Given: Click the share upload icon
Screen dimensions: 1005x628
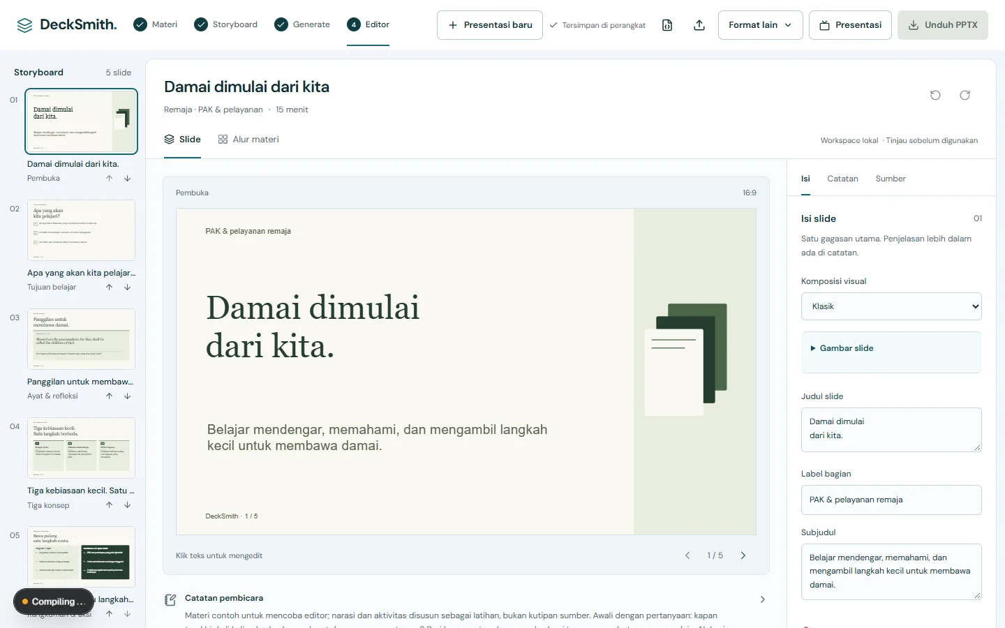Looking at the screenshot, I should point(699,25).
